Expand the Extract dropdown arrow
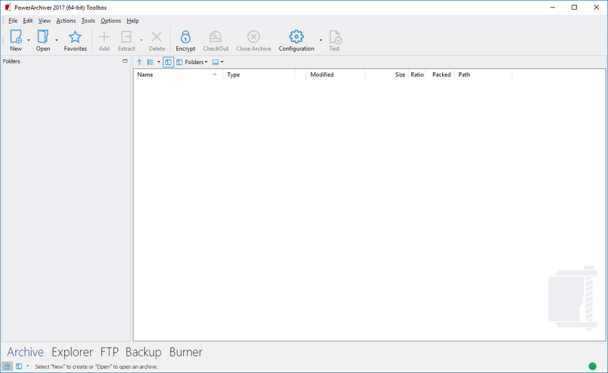Viewport: 608px width, 373px height. [x=142, y=41]
